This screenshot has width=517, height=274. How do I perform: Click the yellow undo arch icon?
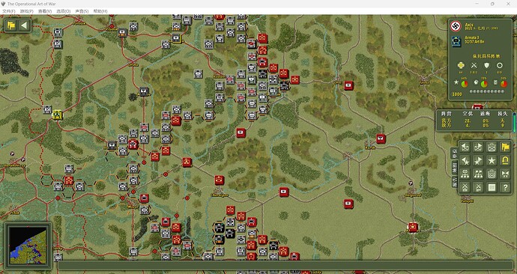[505, 161]
